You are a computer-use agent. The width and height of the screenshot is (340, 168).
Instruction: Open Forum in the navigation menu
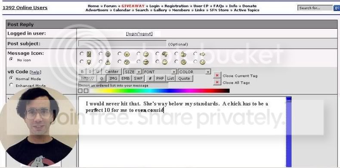tap(110, 6)
